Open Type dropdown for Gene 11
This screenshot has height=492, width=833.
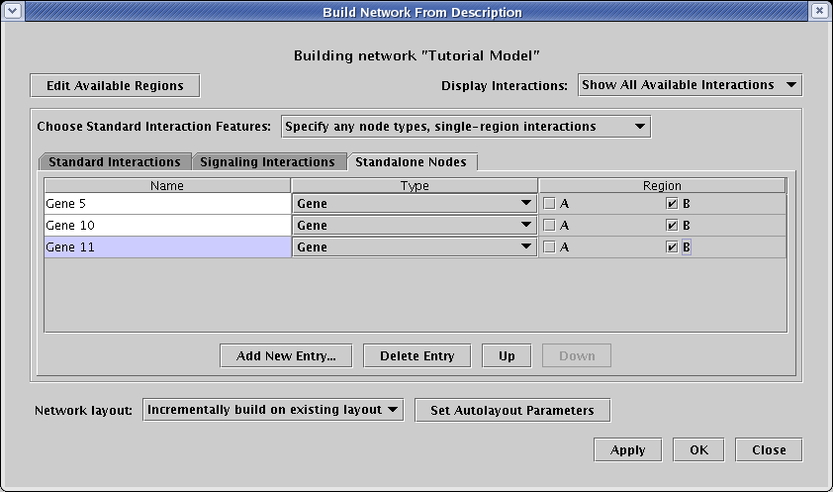pyautogui.click(x=415, y=247)
